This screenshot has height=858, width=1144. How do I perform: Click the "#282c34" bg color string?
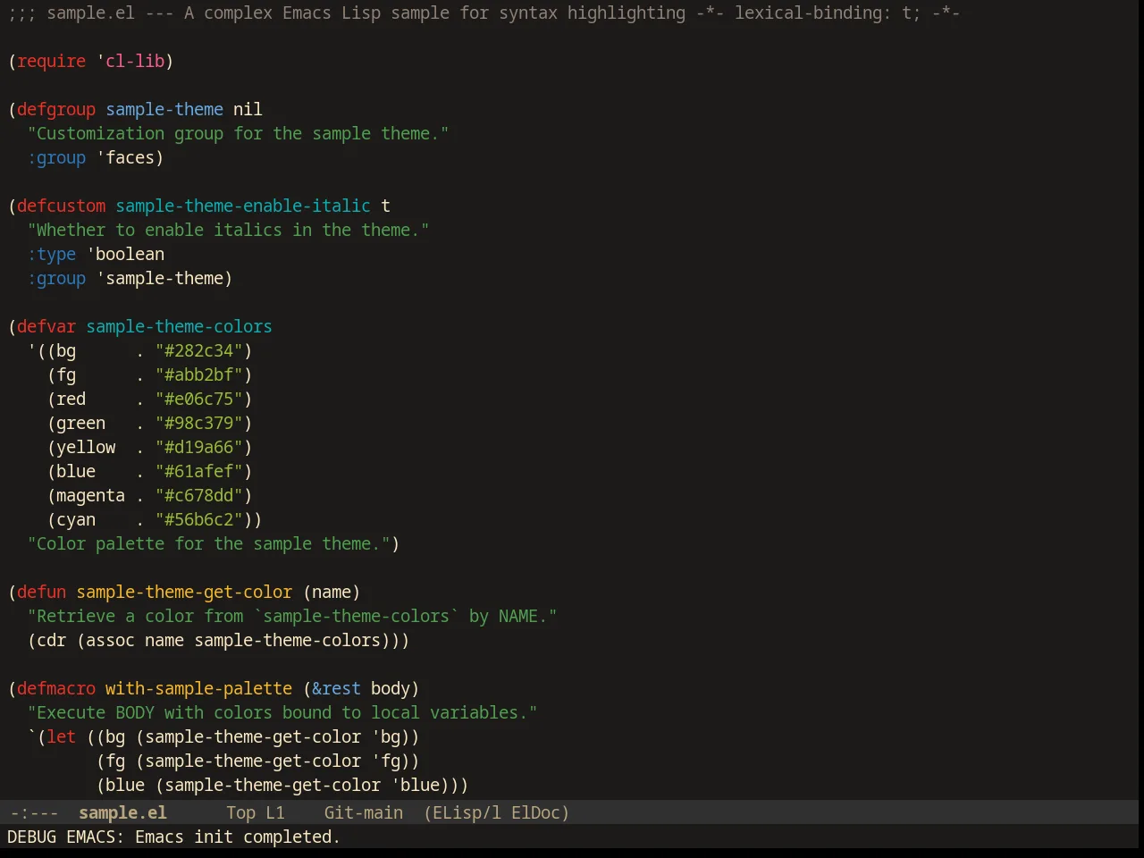point(199,350)
